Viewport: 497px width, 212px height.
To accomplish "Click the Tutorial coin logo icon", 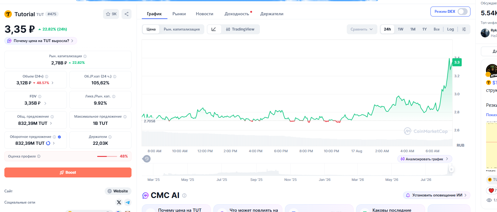I will 8,14.
